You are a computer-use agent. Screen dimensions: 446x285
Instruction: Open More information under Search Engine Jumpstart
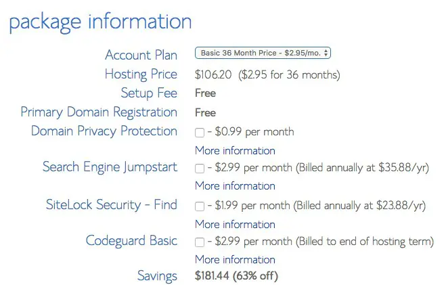[235, 185]
